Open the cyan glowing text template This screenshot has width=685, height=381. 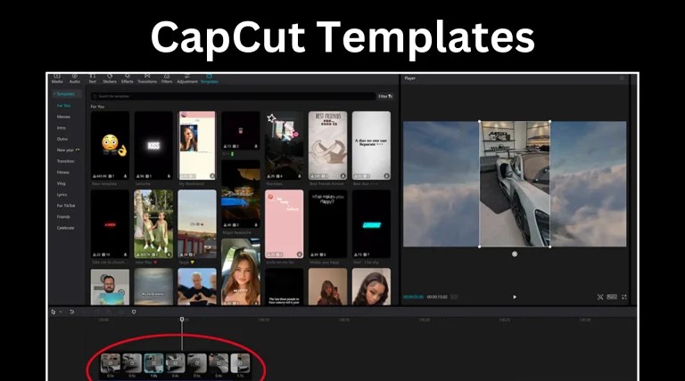(x=371, y=224)
